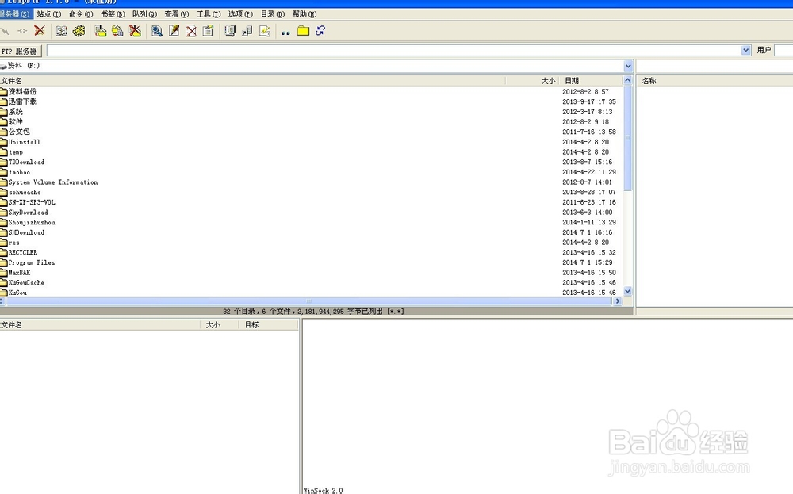
Task: Click the yellow new folder icon
Action: pos(304,31)
